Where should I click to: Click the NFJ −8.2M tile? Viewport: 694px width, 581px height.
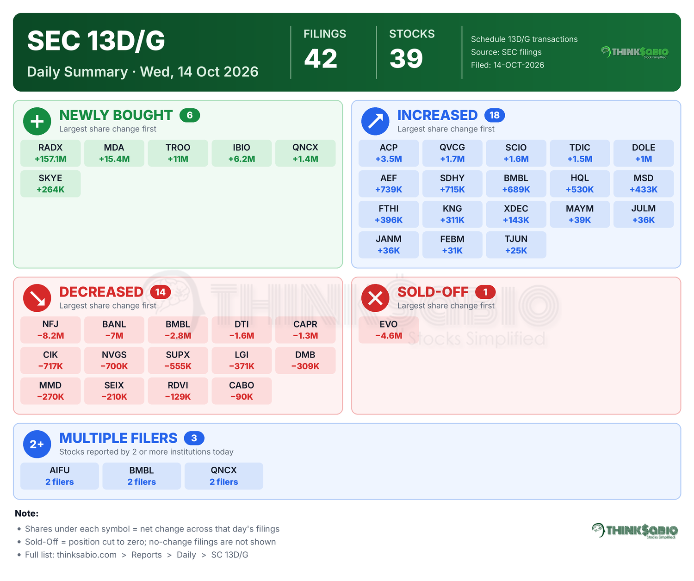(x=50, y=330)
